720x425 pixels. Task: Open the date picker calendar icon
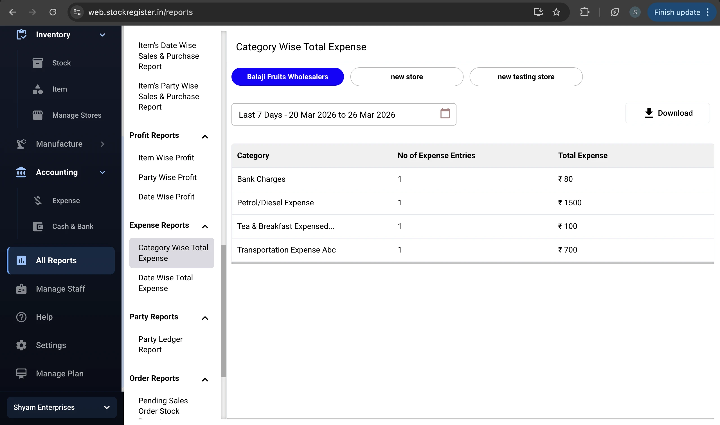pos(445,113)
